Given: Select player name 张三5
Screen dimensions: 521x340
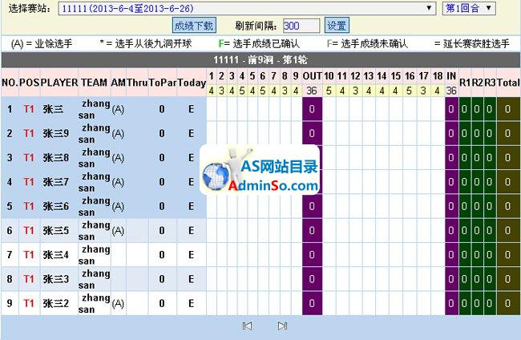Looking at the screenshot, I should coord(55,230).
